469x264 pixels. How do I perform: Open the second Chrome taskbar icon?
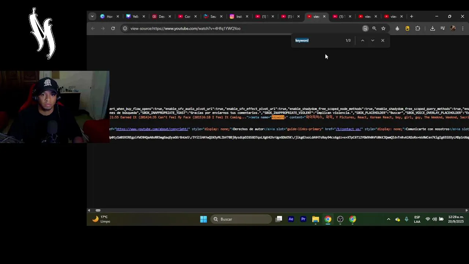(x=352, y=219)
